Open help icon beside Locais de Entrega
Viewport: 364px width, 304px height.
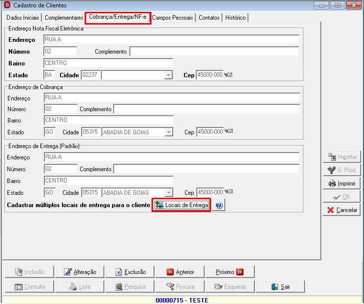click(219, 205)
